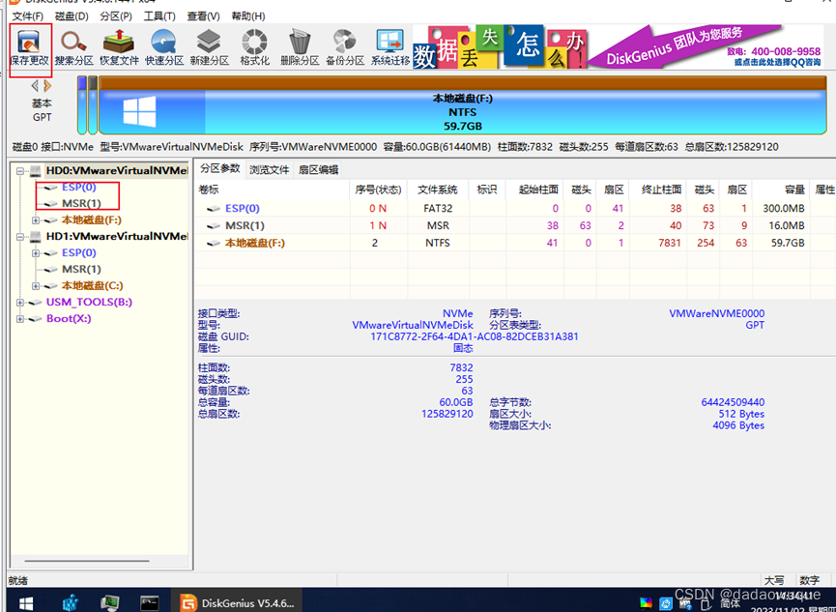
Task: Click the Windows logo on partition bar
Action: point(139,111)
